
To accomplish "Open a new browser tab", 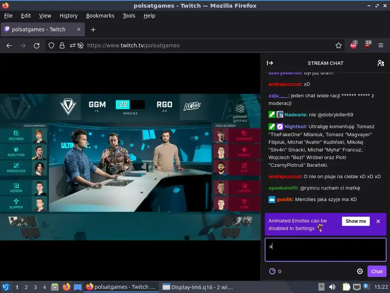I will [93, 30].
